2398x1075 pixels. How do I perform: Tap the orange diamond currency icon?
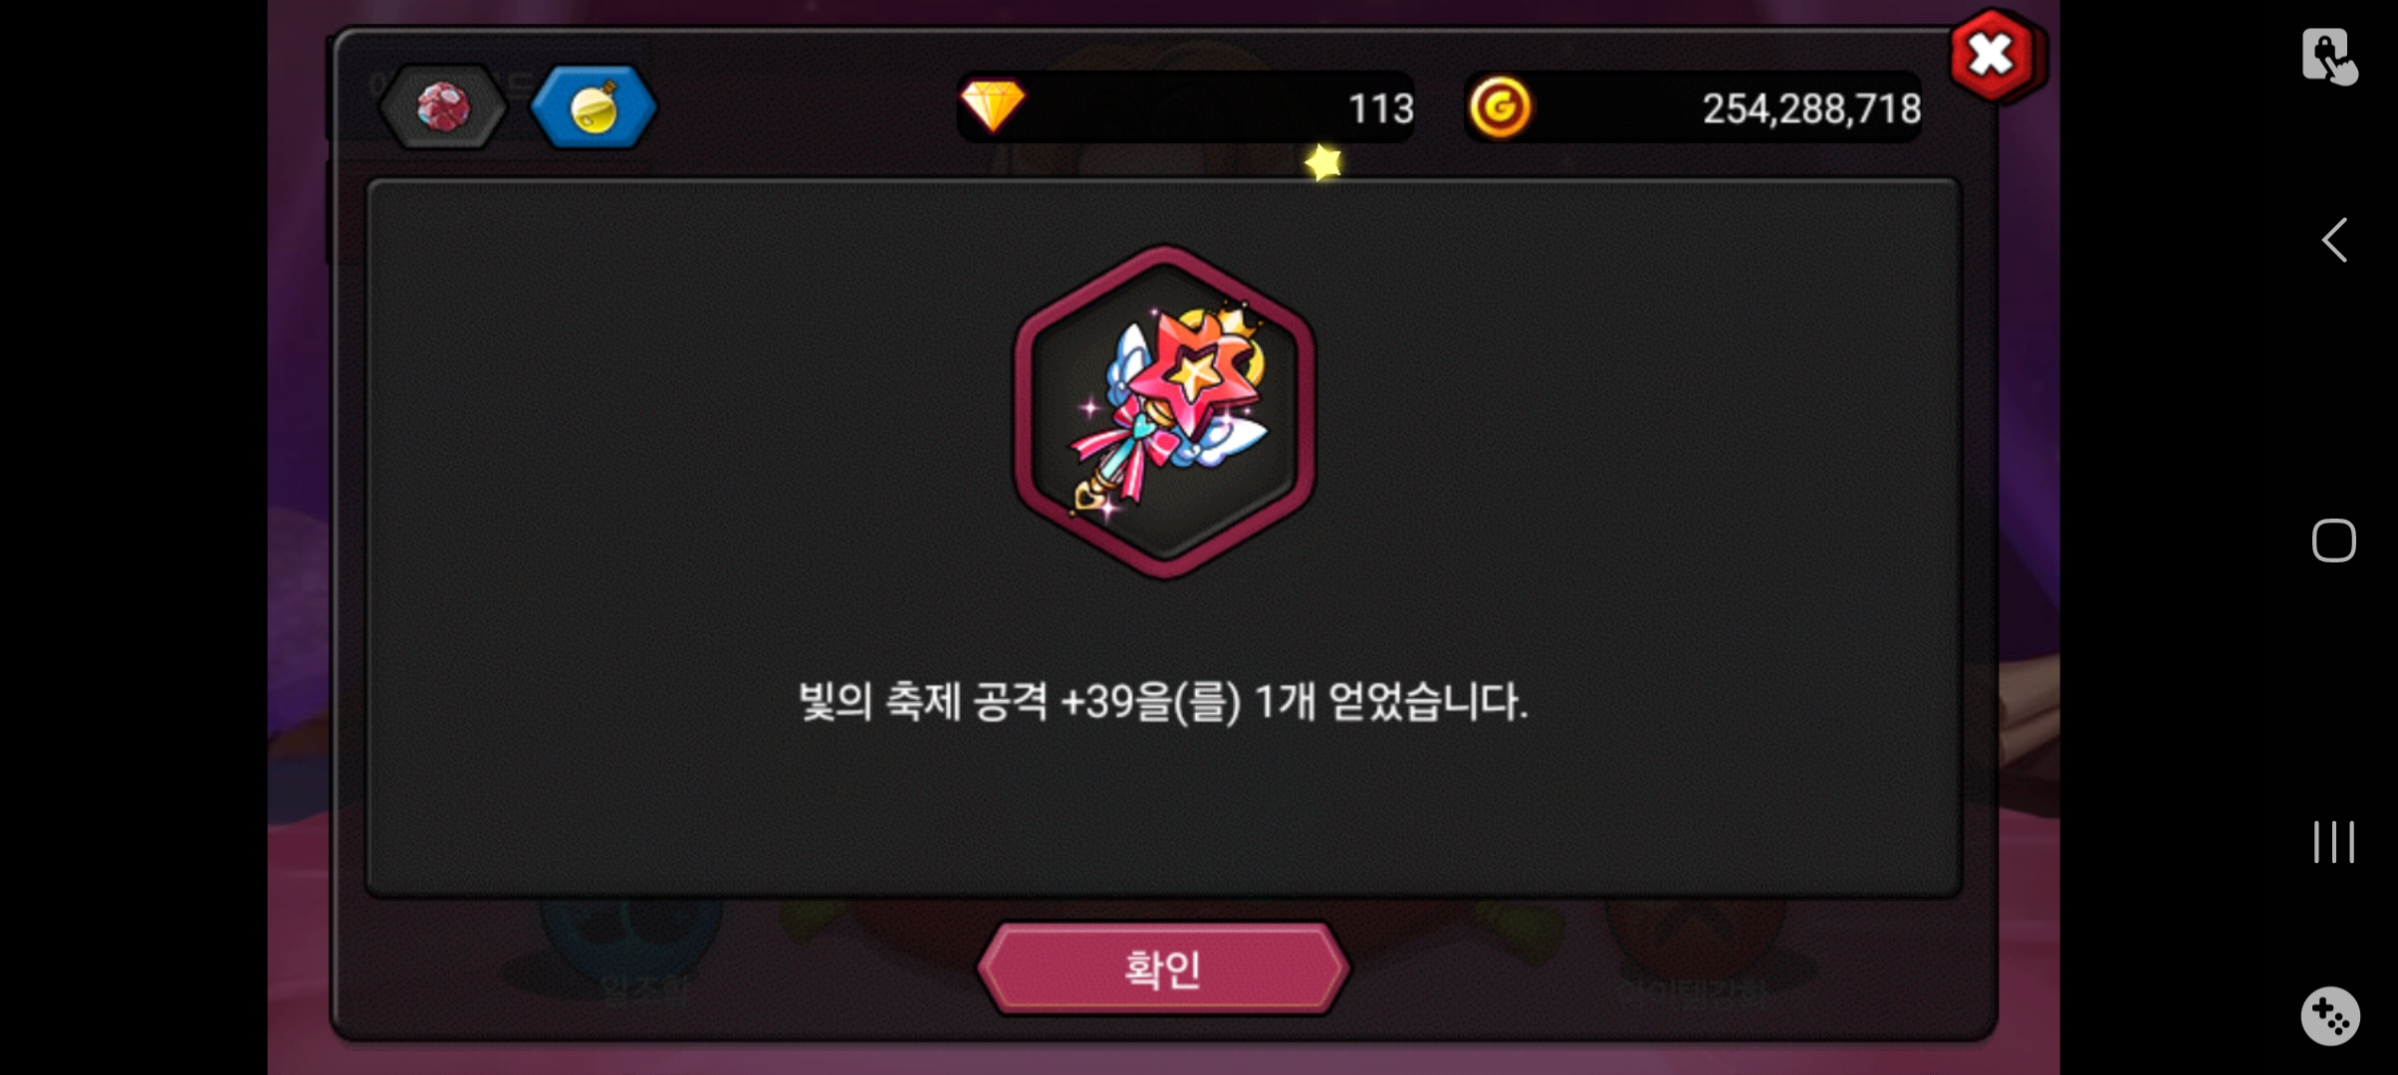(x=992, y=107)
